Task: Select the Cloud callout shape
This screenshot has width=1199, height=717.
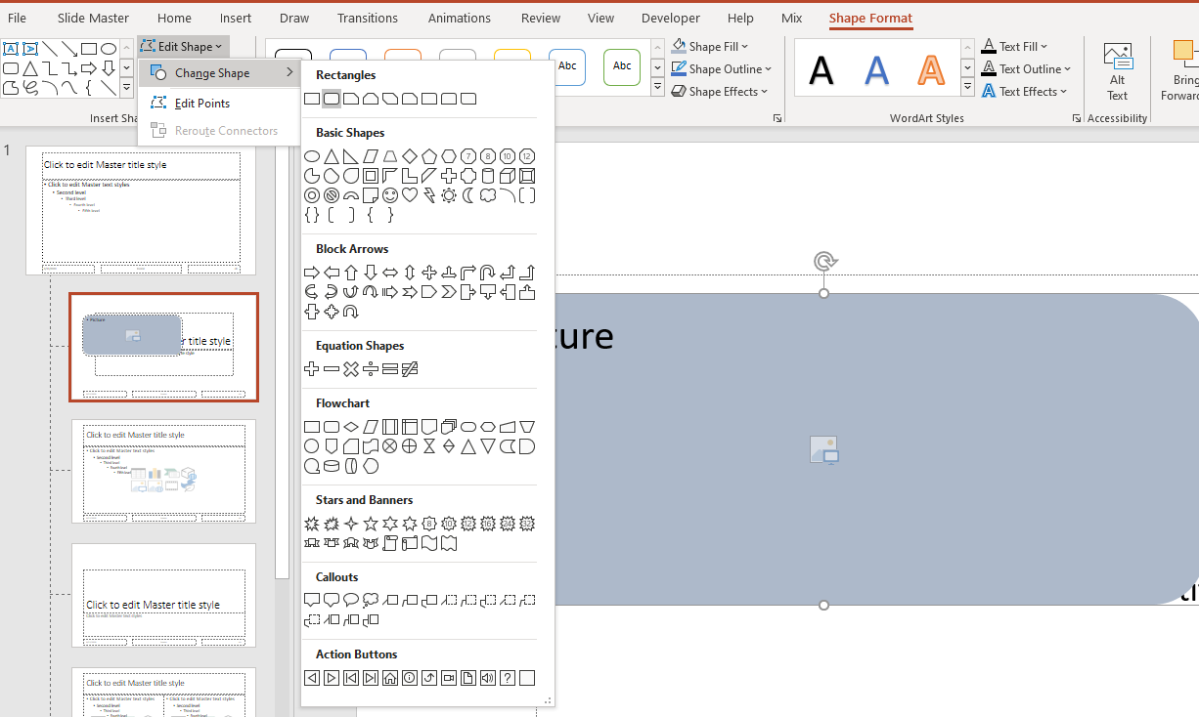Action: [371, 601]
